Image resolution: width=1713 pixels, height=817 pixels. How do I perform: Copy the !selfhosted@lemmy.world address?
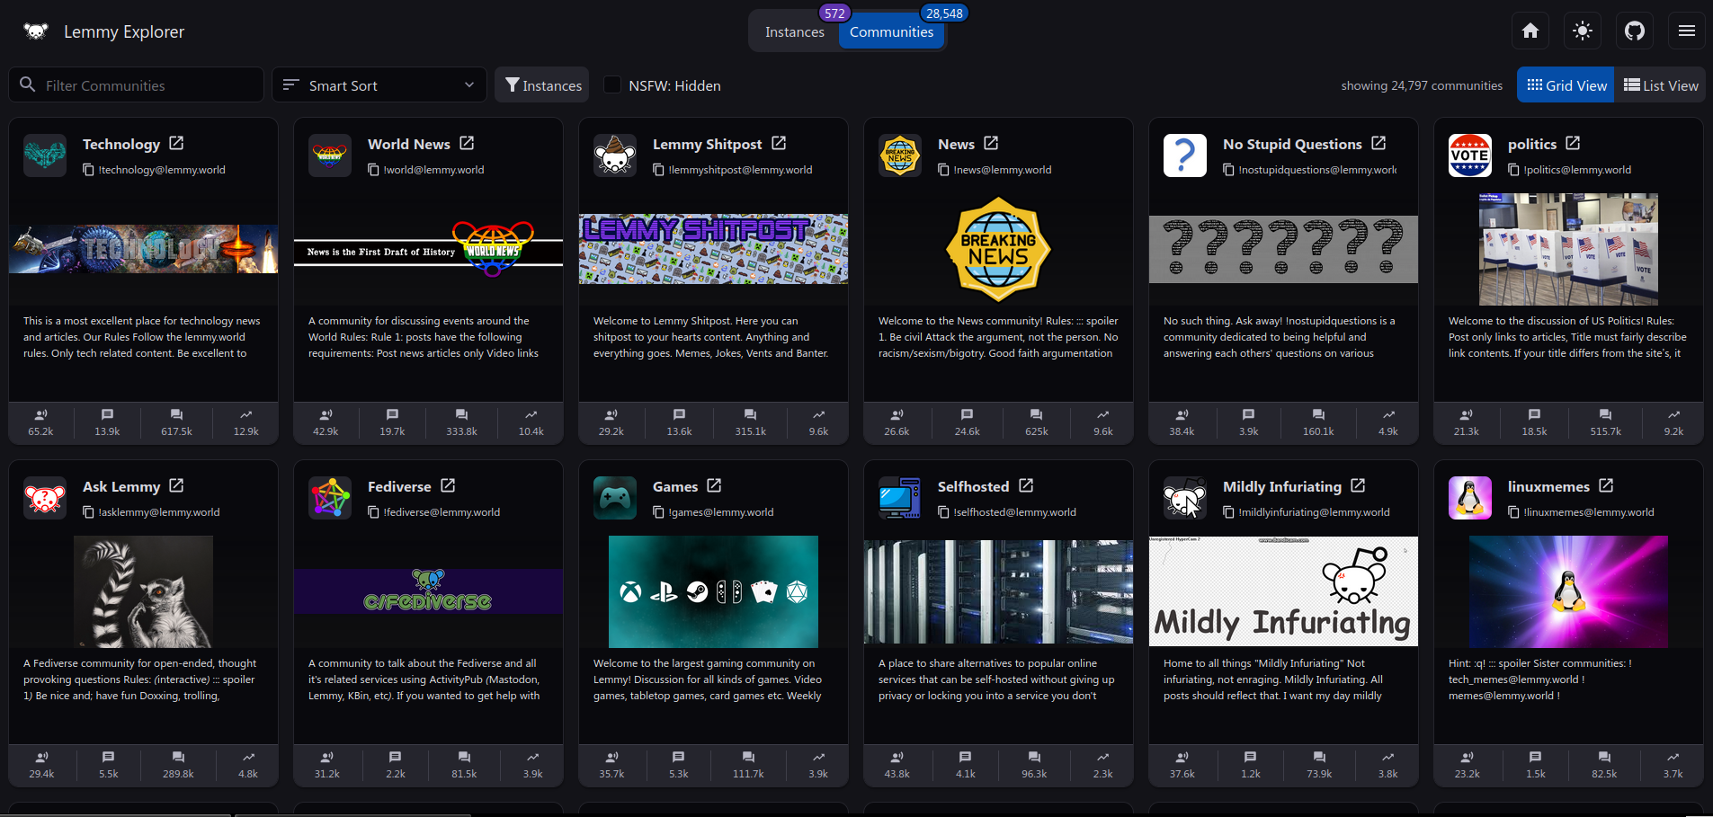(943, 512)
